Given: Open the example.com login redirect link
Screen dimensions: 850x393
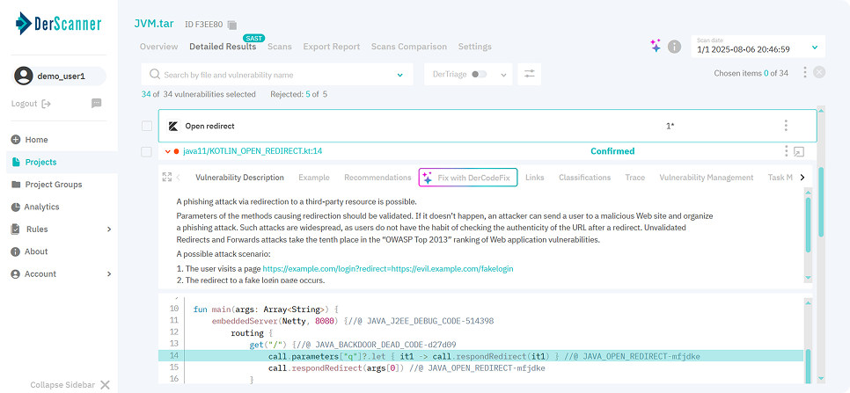Looking at the screenshot, I should point(388,268).
